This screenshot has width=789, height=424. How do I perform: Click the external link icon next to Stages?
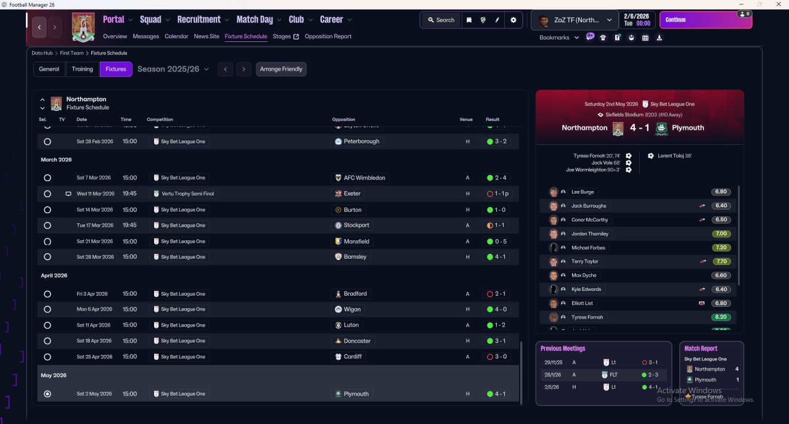tap(296, 36)
